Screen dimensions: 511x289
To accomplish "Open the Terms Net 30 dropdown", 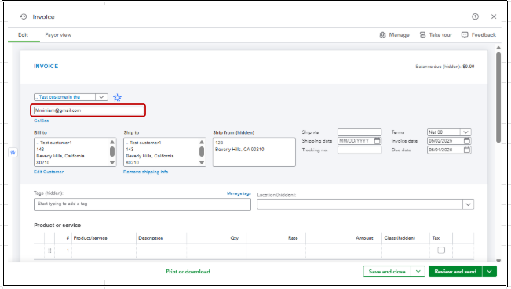I will pos(465,132).
